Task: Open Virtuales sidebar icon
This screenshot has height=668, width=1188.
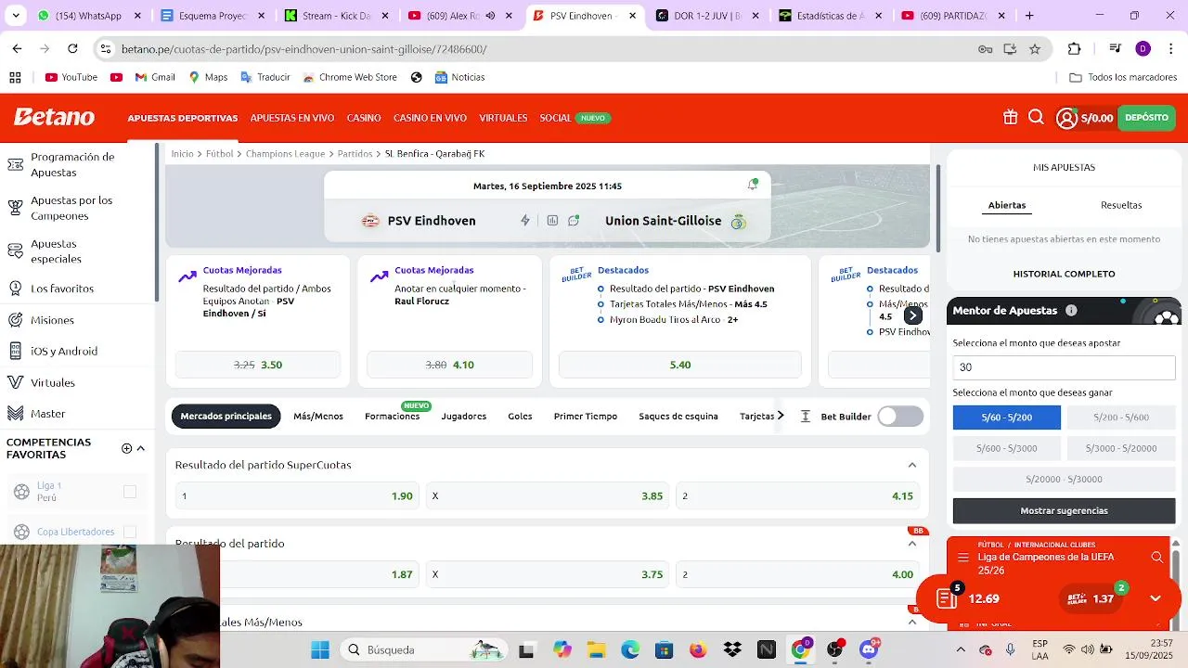Action: coord(15,382)
